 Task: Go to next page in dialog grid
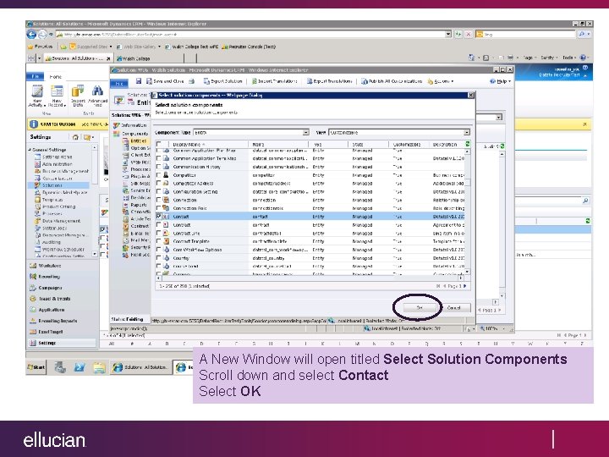pos(465,286)
